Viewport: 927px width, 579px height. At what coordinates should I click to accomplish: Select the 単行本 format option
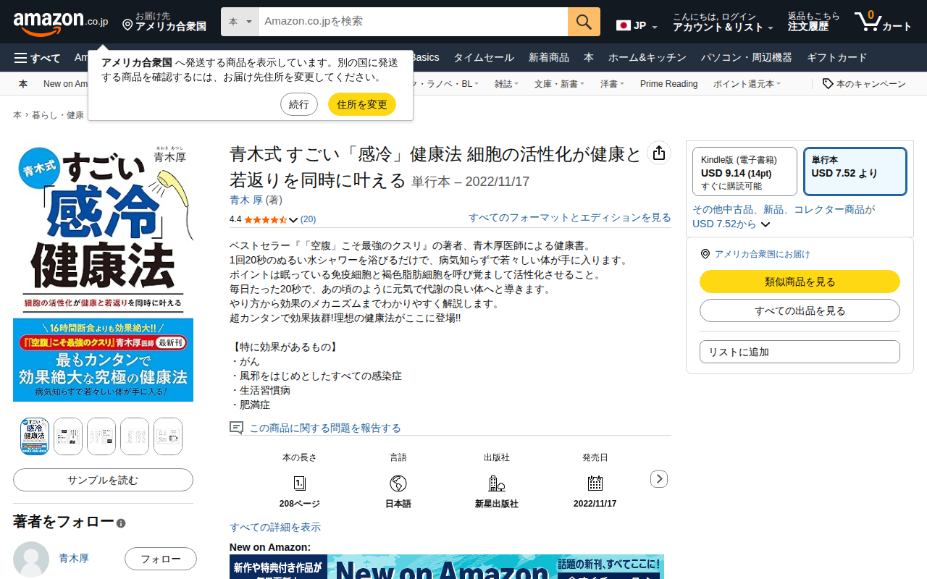coord(855,172)
